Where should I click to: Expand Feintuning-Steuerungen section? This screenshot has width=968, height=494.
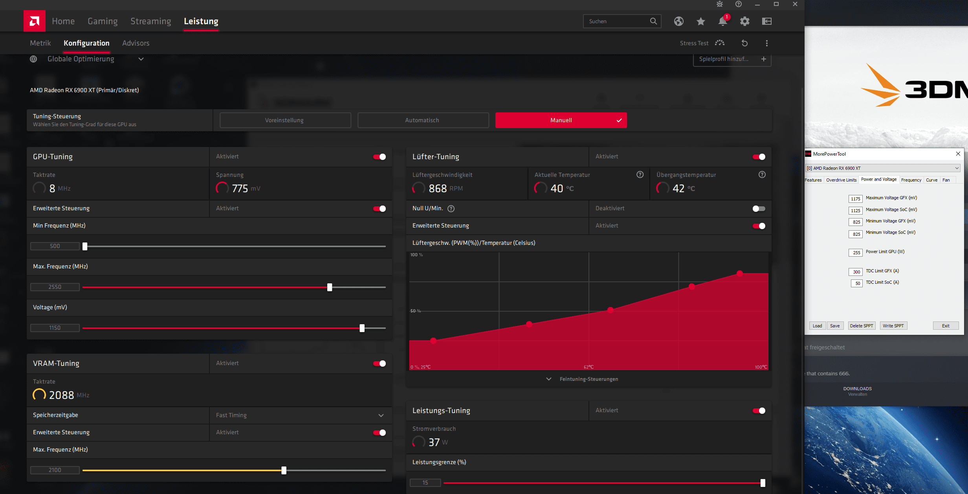point(583,379)
